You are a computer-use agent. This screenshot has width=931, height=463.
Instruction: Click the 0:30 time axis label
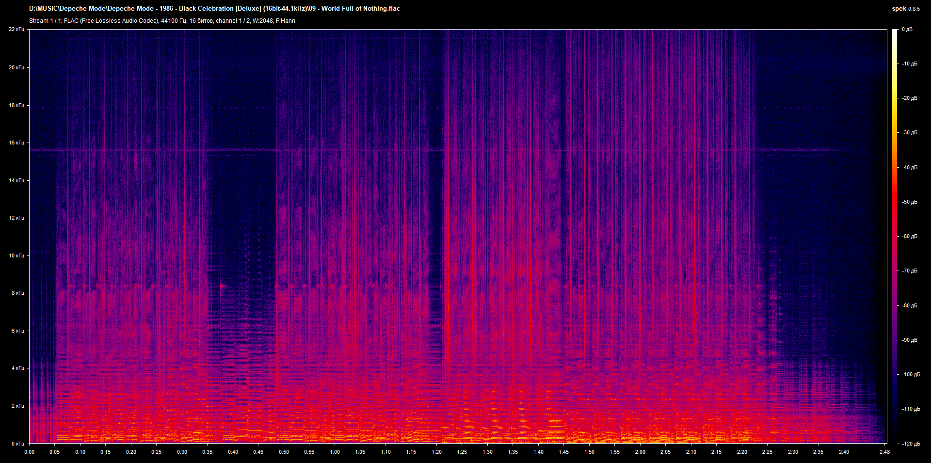pos(182,452)
